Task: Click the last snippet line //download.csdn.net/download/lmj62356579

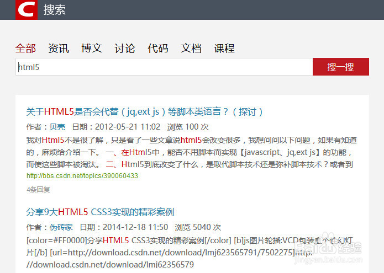Action: (110, 264)
